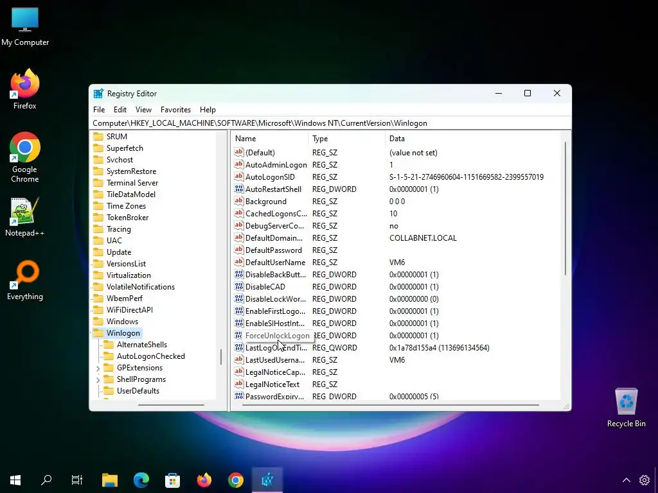Select the Terminal Server key
Screen dimensions: 658x493
(x=132, y=183)
